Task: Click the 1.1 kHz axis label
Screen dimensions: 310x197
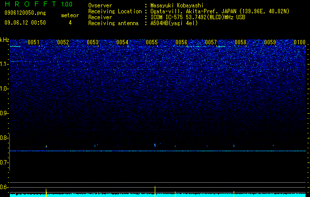Action: (4, 64)
